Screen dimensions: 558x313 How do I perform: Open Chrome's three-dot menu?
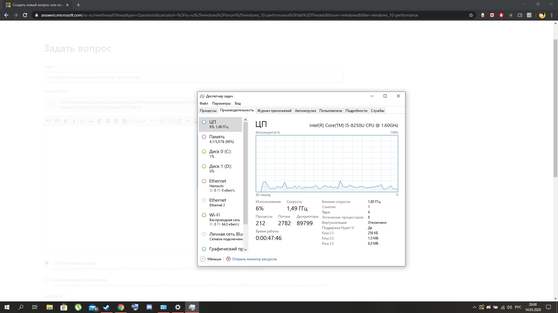pyautogui.click(x=552, y=15)
